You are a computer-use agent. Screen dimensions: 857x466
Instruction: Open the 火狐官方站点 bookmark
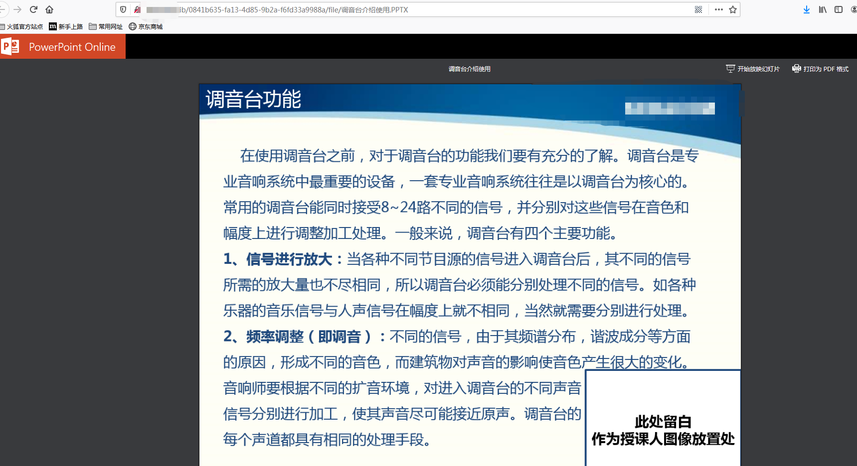22,27
